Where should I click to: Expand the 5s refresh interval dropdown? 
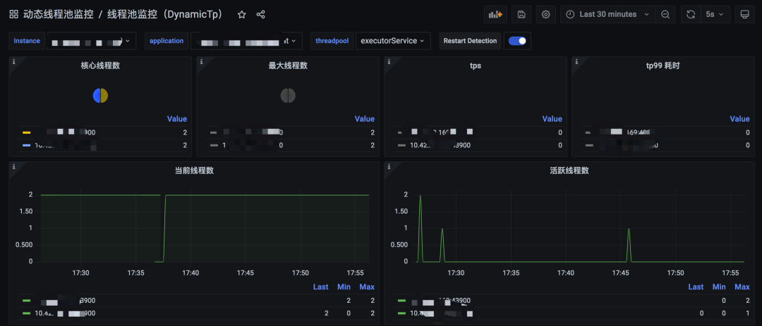(x=715, y=15)
